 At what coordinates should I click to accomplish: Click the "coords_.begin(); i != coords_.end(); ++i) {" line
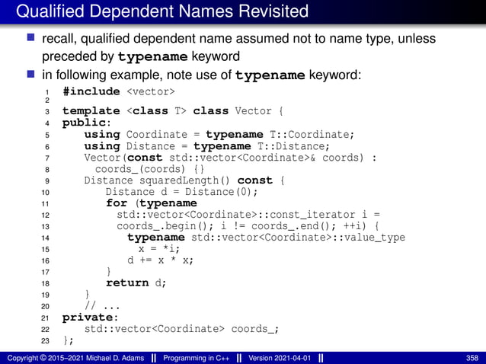click(248, 226)
